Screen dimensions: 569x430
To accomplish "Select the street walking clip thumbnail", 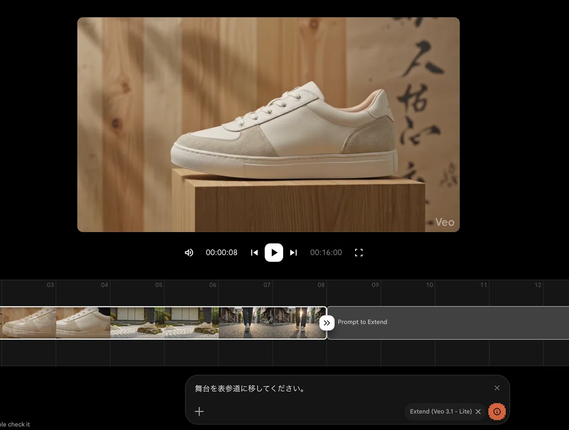I will [x=272, y=322].
